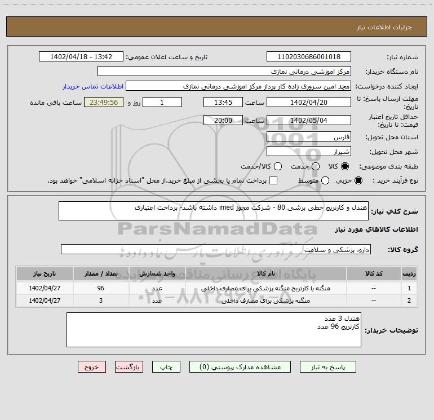Select the خدمت radio button
This screenshot has width=434, height=420.
316,166
